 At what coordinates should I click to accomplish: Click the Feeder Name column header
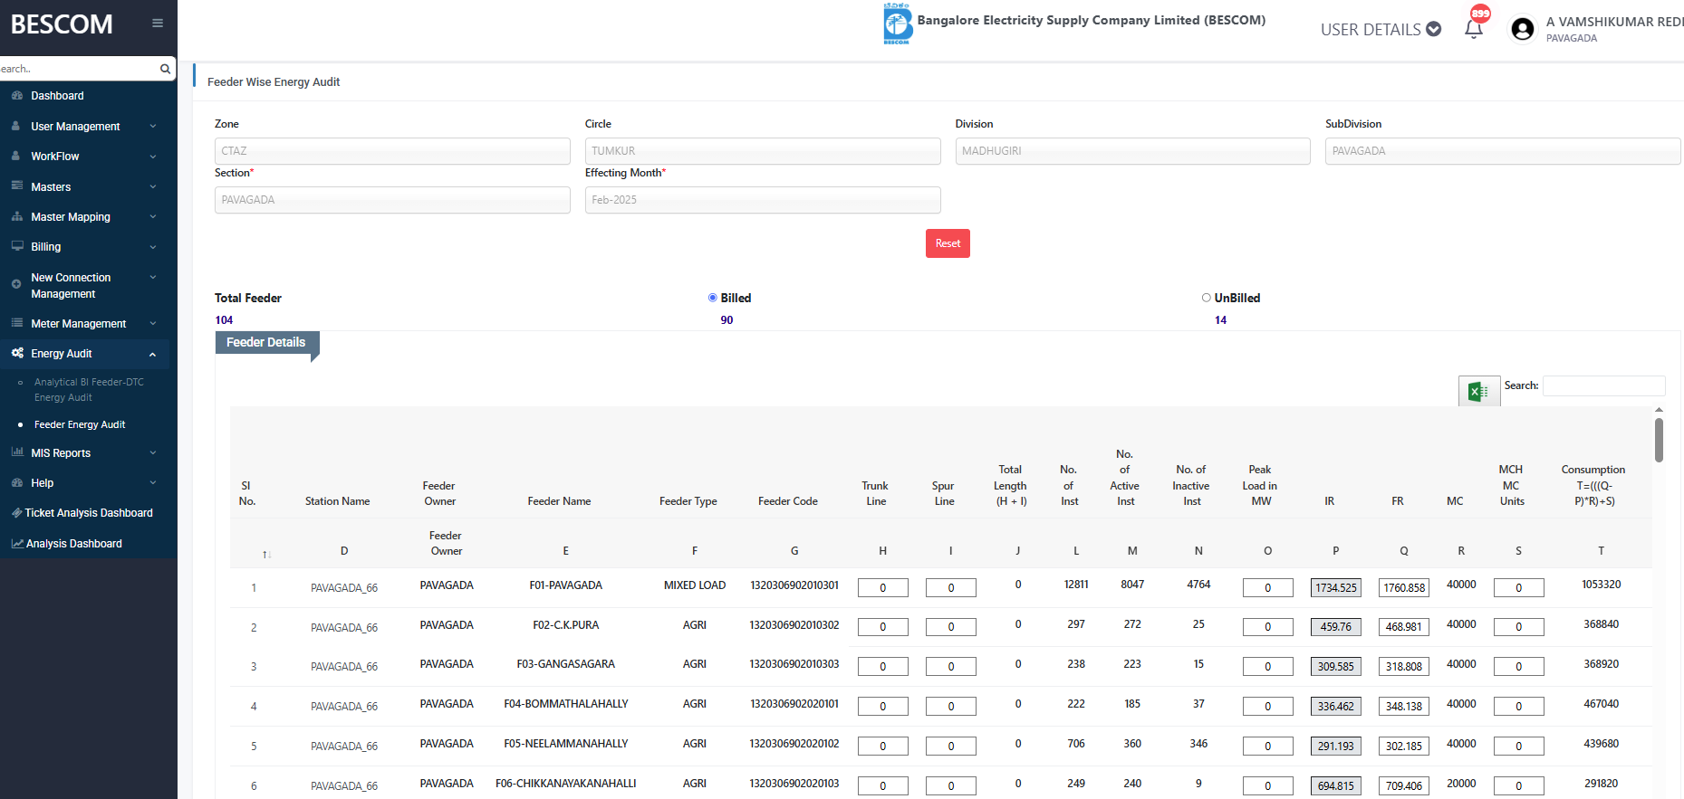point(559,501)
